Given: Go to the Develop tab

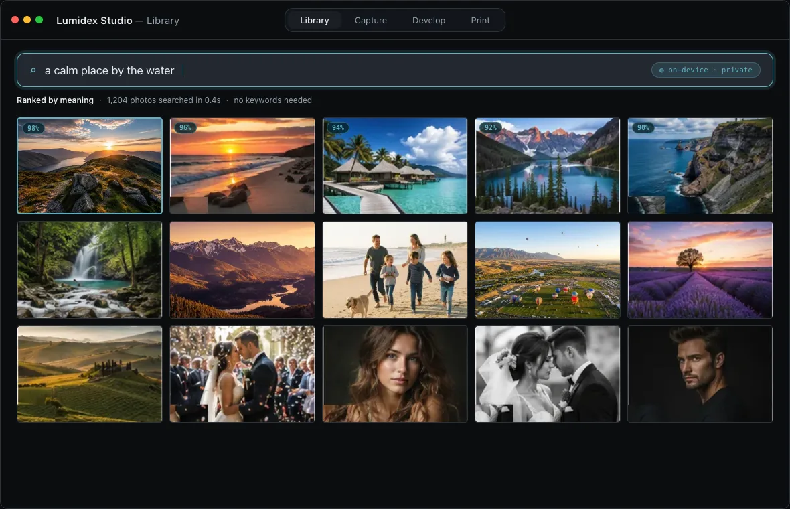Looking at the screenshot, I should point(428,21).
